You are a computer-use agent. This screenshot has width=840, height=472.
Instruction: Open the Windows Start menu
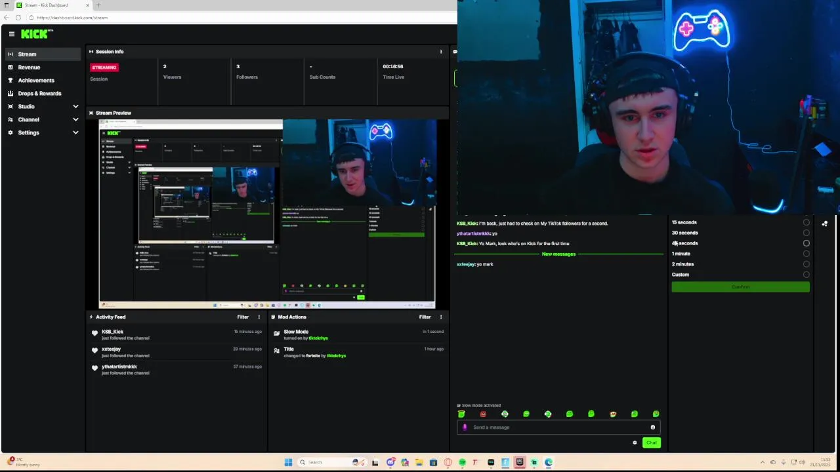pos(288,462)
